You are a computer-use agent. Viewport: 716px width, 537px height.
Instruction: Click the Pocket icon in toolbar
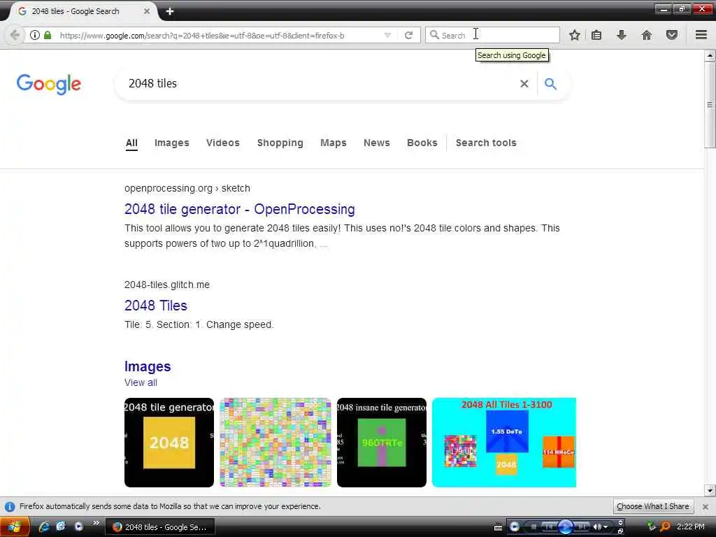672,35
